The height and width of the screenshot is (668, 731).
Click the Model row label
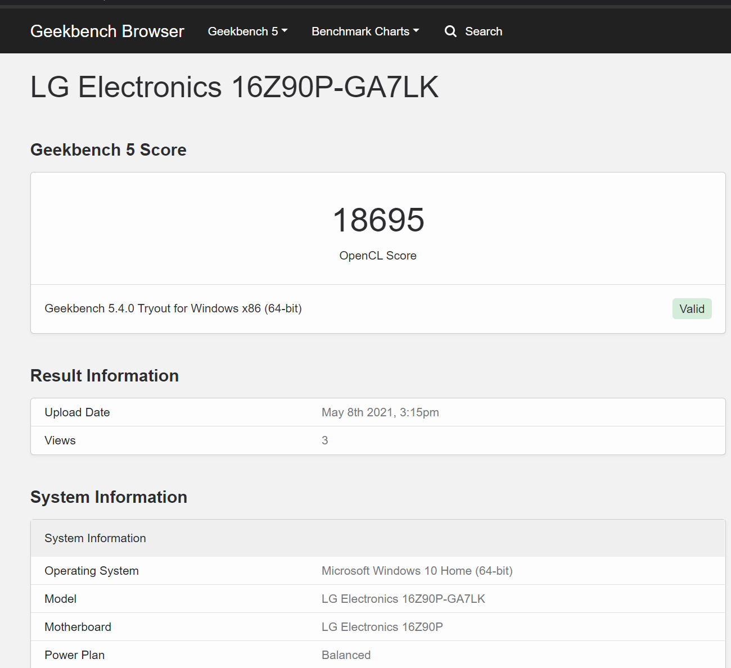(61, 599)
